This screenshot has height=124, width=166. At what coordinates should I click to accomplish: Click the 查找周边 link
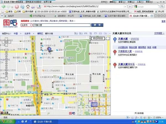(x=142, y=47)
